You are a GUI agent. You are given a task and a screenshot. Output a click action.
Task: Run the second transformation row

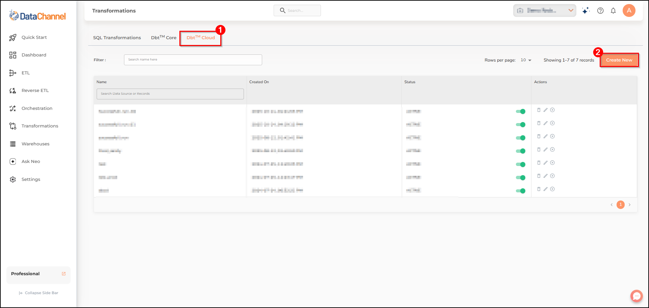[x=552, y=123]
